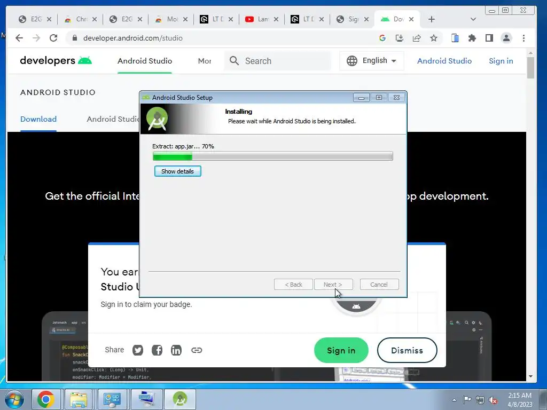The image size is (547, 410).
Task: Click the Android Studio taskbar icon
Action: click(180, 399)
